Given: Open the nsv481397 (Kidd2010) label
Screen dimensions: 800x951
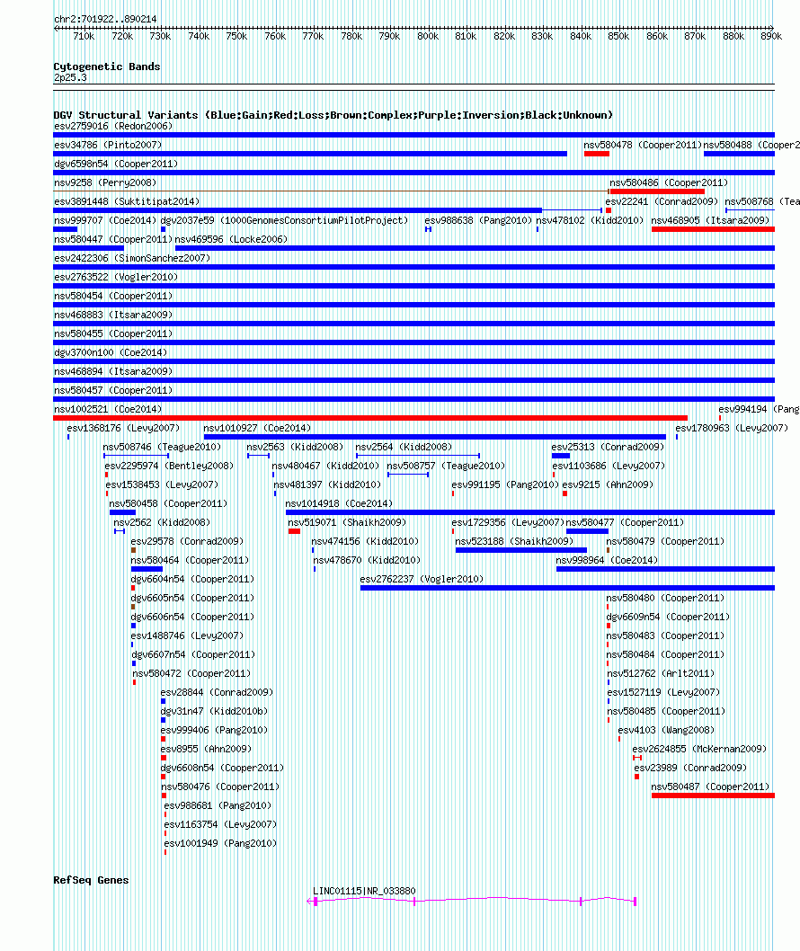Looking at the screenshot, I should pyautogui.click(x=327, y=484).
